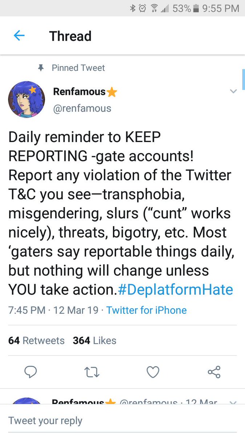Image resolution: width=245 pixels, height=436 pixels.
Task: Tap the share icon
Action: (x=214, y=372)
